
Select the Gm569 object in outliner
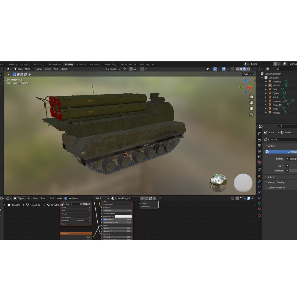pyautogui.click(x=276, y=86)
